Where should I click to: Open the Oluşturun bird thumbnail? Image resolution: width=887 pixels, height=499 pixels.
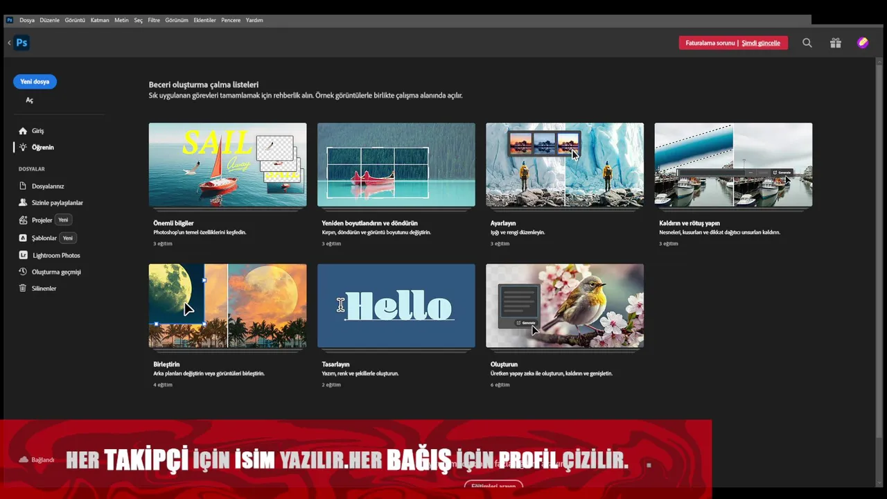click(x=565, y=306)
